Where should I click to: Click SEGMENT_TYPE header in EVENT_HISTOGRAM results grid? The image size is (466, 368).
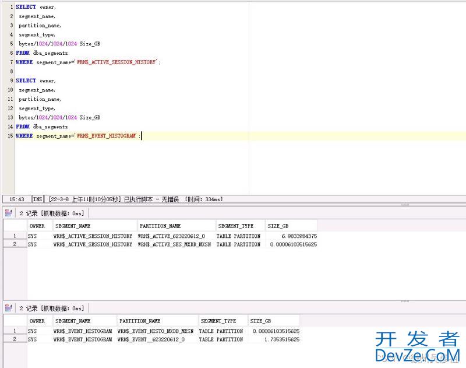[x=223, y=321]
